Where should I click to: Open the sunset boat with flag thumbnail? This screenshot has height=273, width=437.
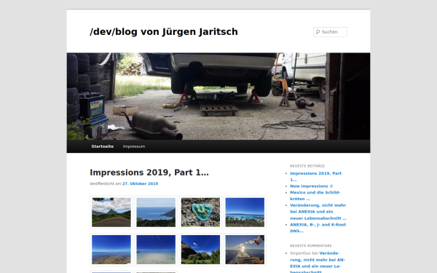(245, 250)
